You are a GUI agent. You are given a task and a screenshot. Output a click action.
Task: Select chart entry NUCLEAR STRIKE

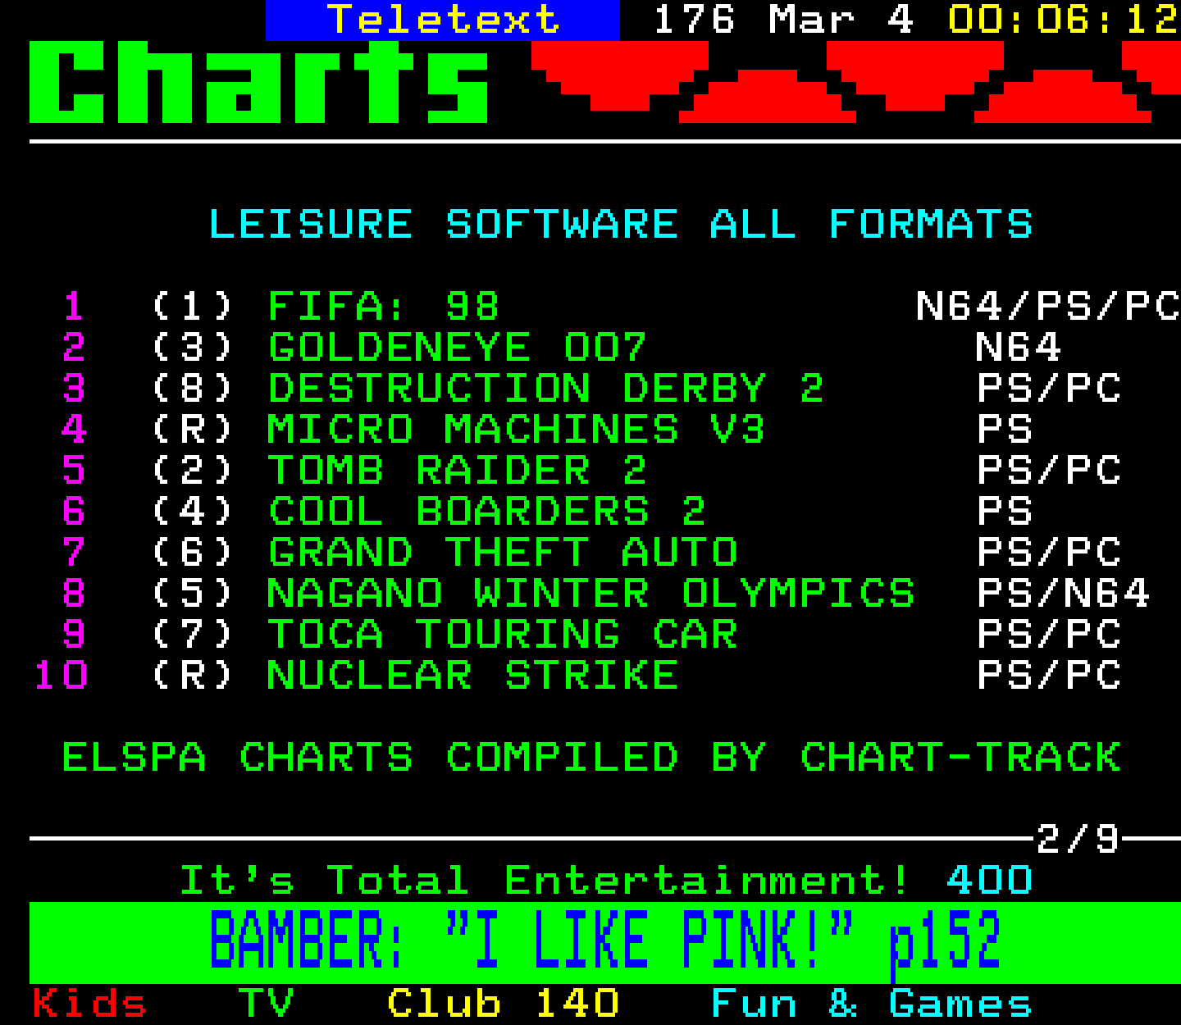[473, 676]
